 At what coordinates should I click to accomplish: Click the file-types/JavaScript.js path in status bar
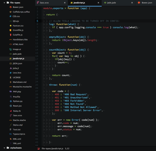coord(52,148)
